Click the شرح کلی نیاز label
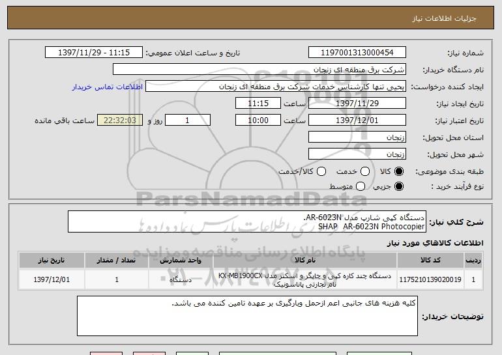 click(x=456, y=222)
